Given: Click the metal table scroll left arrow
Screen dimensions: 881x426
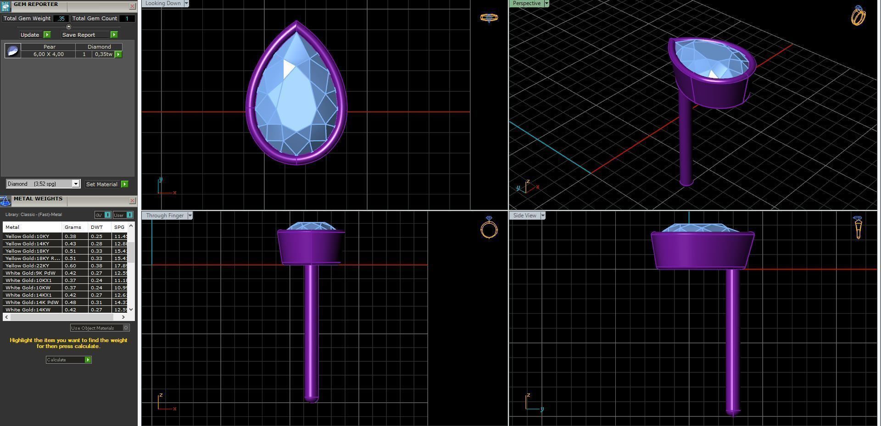Looking at the screenshot, I should pos(6,317).
